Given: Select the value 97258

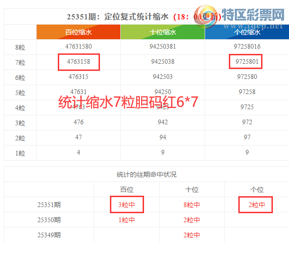Looking at the screenshot, I should coord(247,92).
